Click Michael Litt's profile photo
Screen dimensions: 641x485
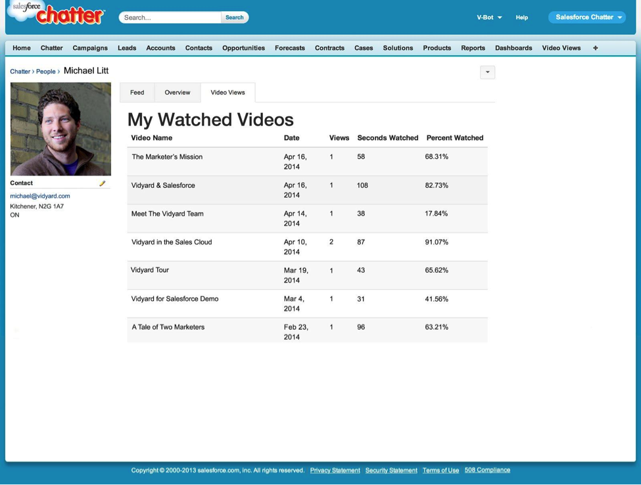[60, 129]
